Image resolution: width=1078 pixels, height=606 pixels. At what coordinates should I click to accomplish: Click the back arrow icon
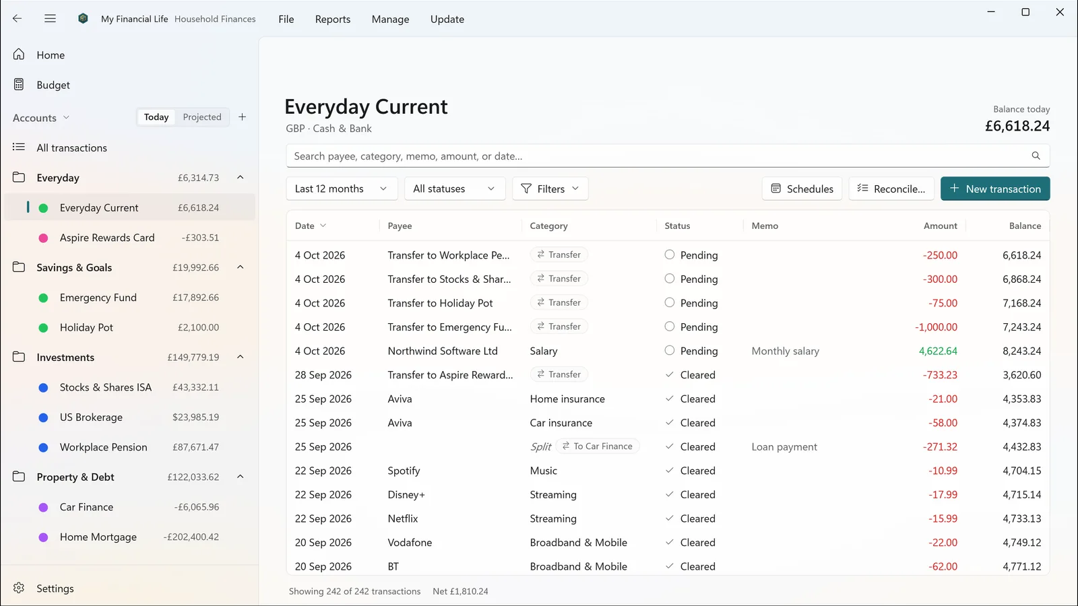coord(18,19)
